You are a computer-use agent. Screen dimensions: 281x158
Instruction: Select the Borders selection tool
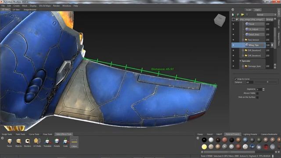click(27, 142)
